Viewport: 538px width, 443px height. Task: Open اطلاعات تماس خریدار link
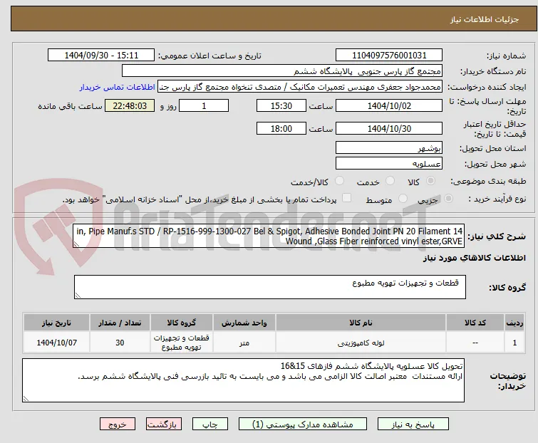click(118, 87)
